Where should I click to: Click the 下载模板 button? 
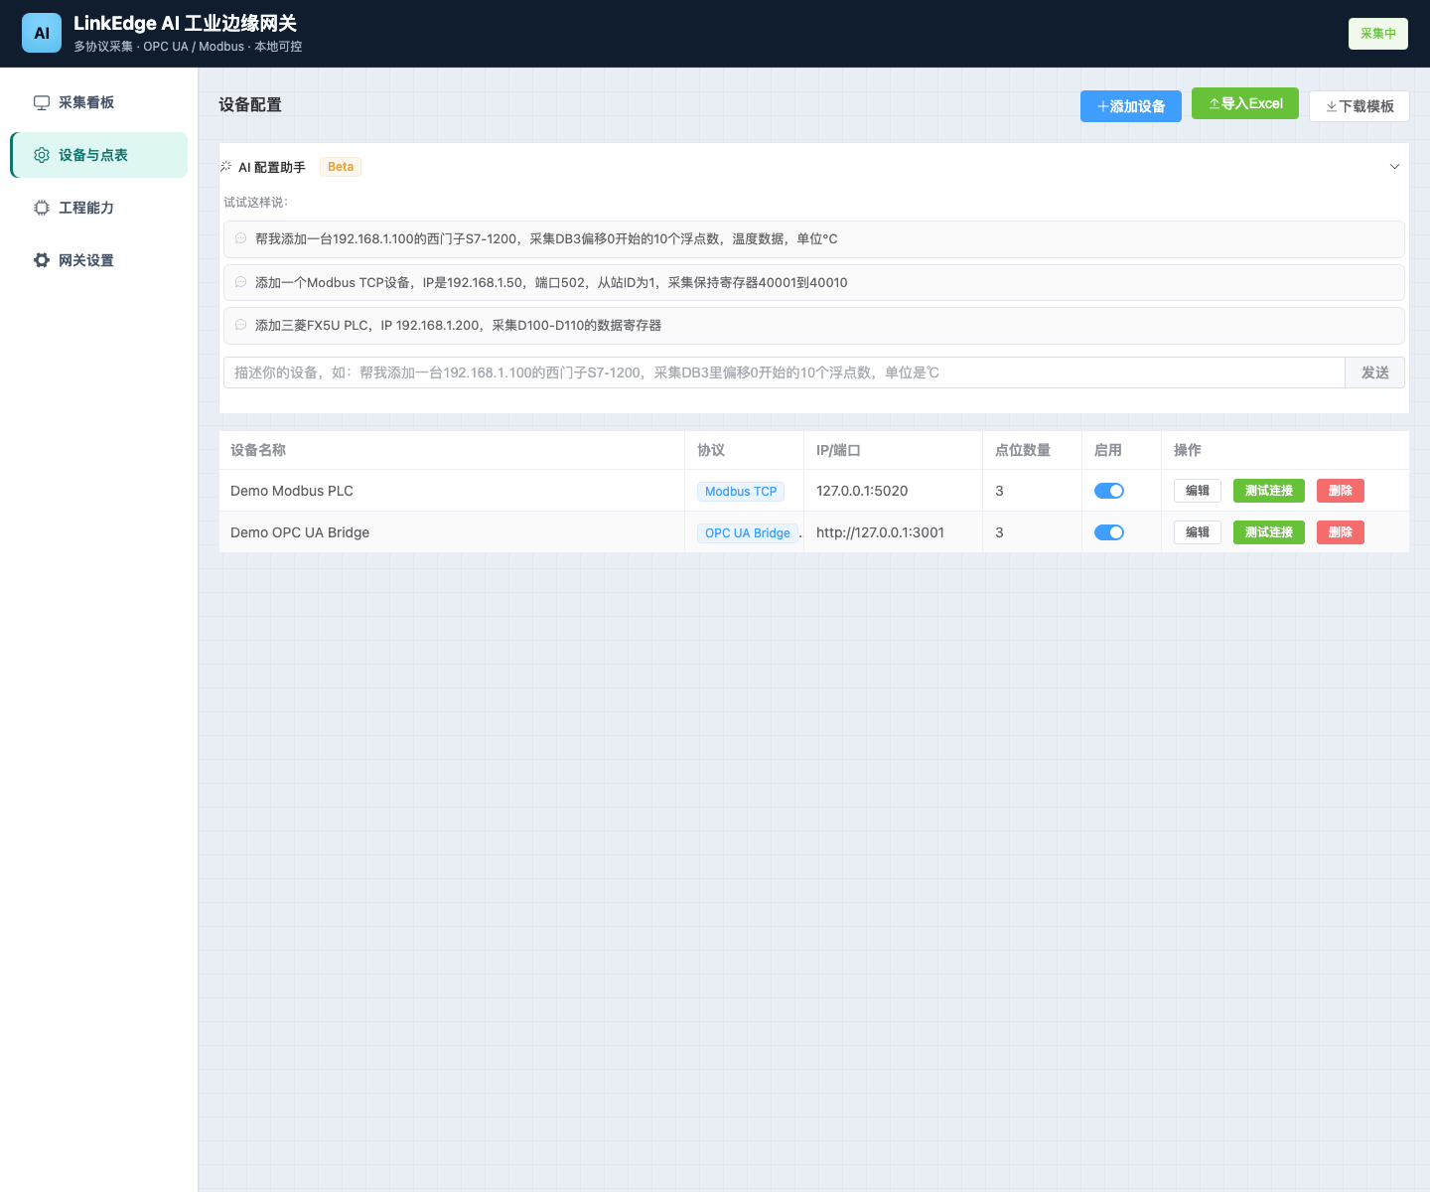point(1359,106)
